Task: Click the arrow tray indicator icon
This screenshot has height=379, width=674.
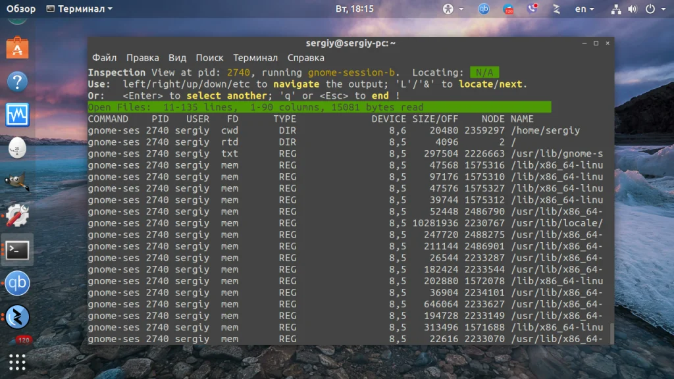Action: tap(556, 9)
